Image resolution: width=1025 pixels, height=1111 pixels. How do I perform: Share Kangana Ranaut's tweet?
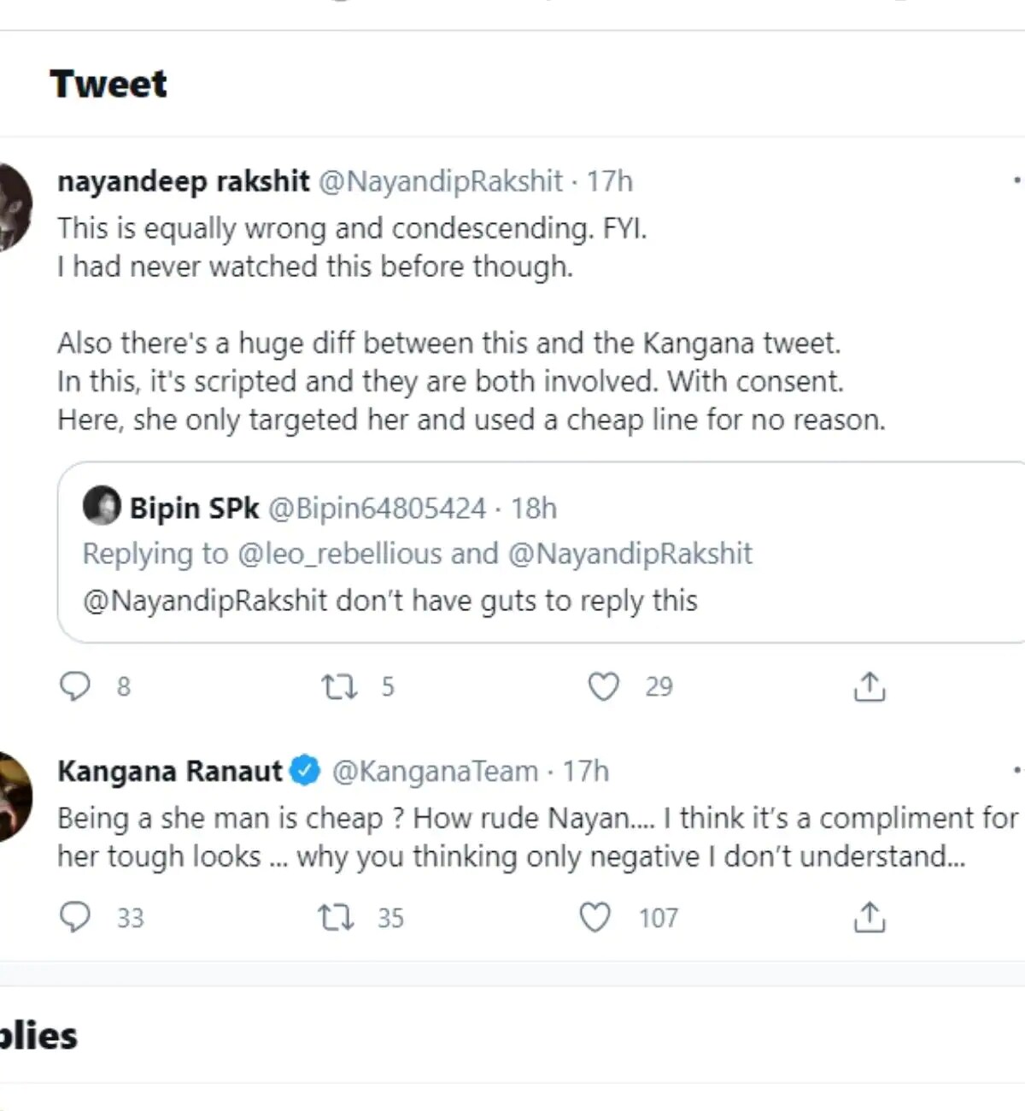coord(870,917)
